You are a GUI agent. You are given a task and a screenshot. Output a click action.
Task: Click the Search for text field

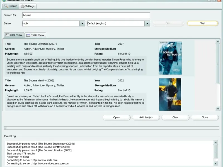coord(86,15)
